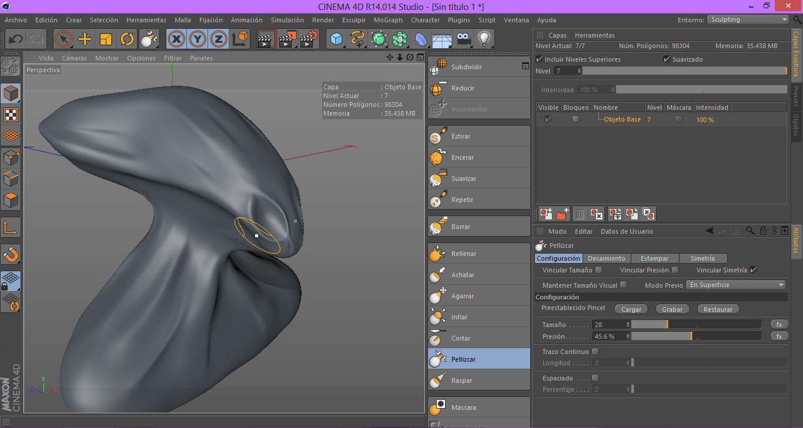This screenshot has height=428, width=803.
Task: Pick the Suavizar sculpt brush
Action: click(479, 178)
